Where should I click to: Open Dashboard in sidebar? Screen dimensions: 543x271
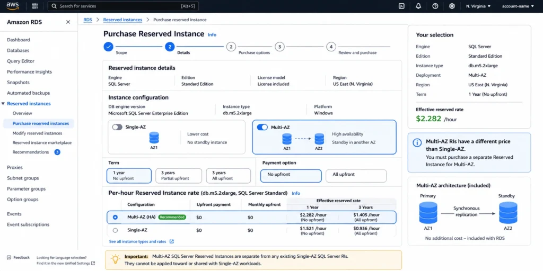point(19,40)
